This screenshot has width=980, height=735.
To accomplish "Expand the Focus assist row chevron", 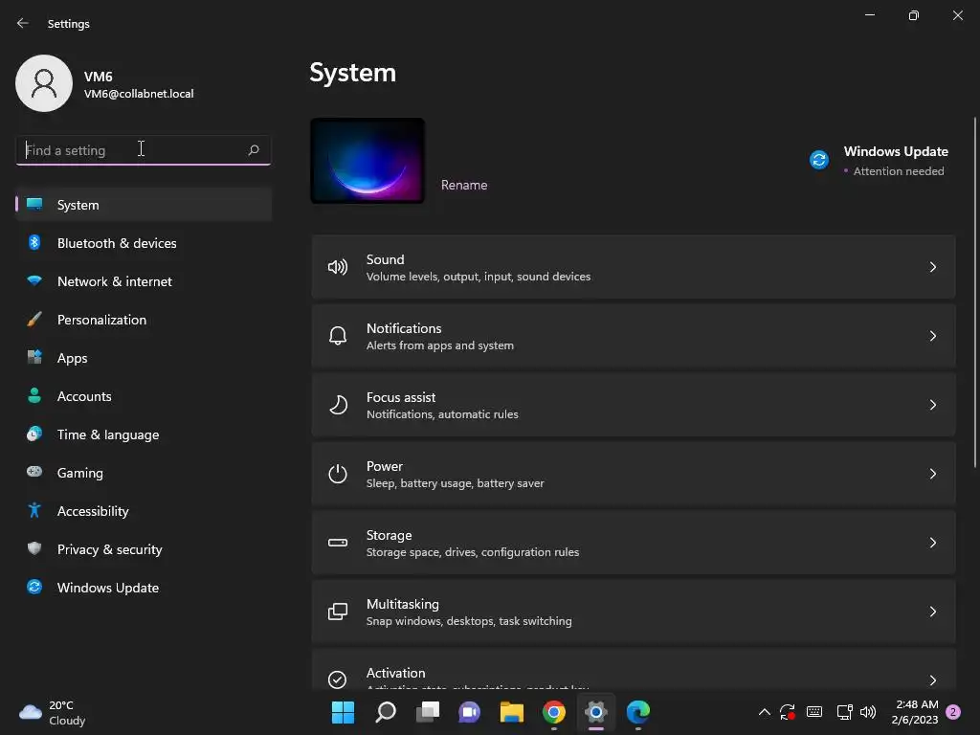I will (x=932, y=405).
